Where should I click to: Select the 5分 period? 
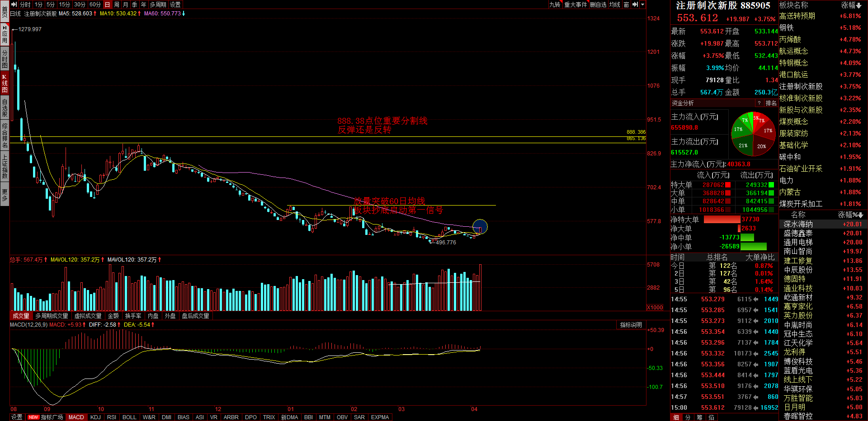coord(51,5)
